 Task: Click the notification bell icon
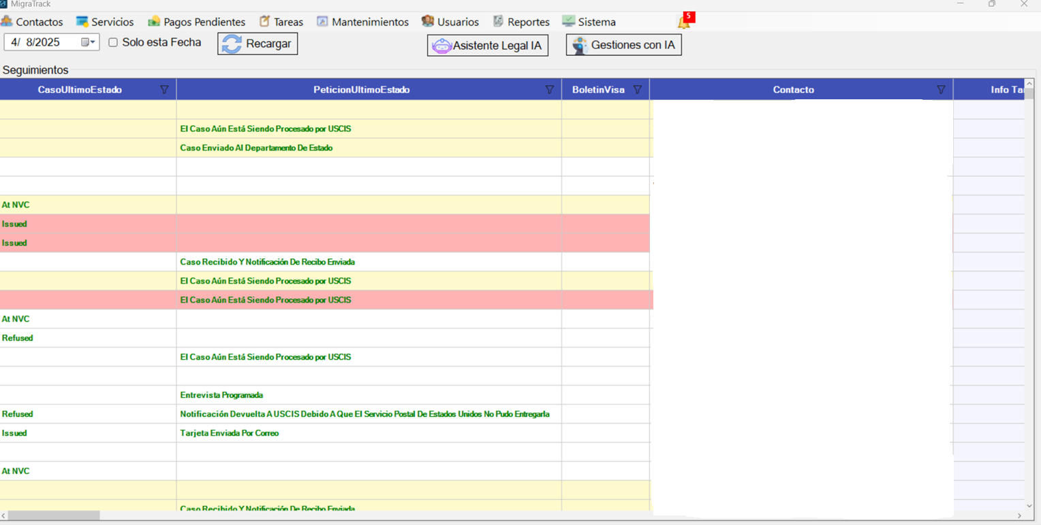[x=683, y=22]
